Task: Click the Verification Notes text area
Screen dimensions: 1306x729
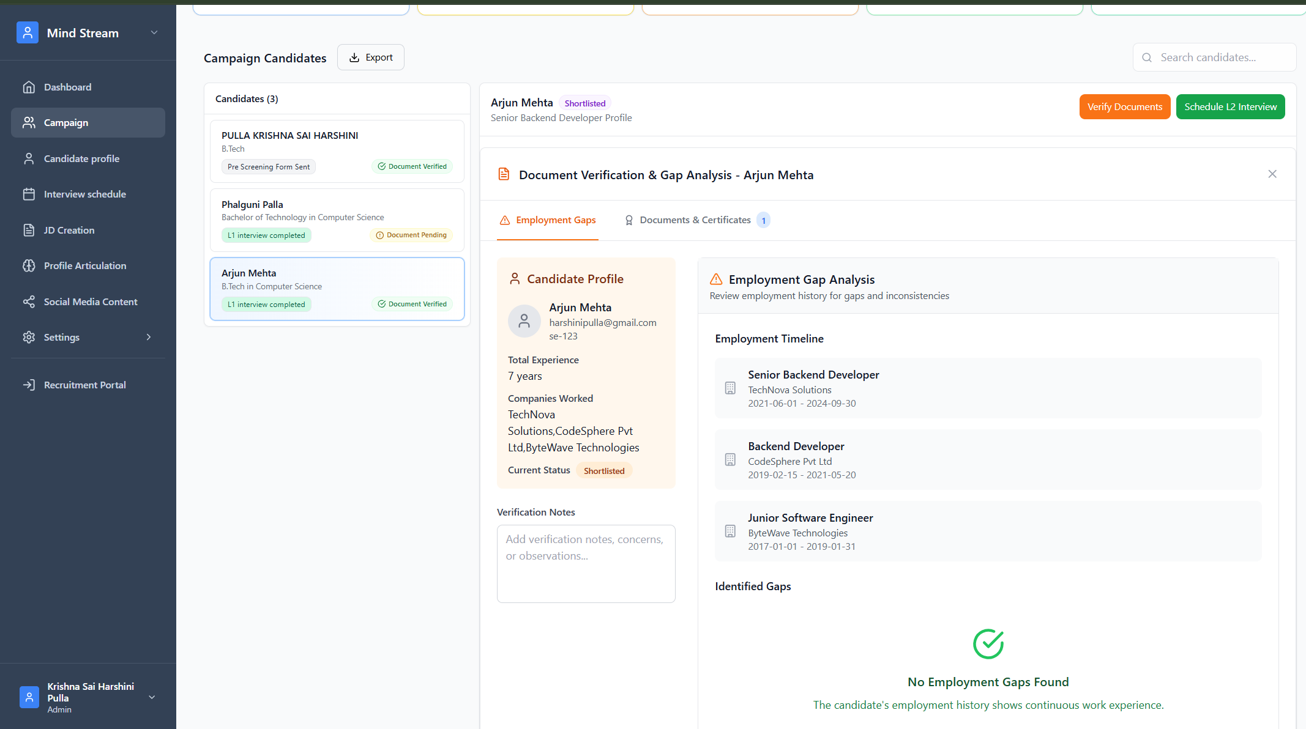Action: coord(586,563)
